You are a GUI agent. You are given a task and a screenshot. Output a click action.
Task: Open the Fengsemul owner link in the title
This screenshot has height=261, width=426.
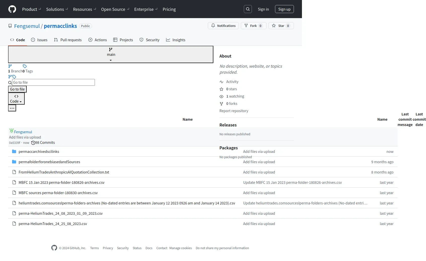[x=27, y=26]
